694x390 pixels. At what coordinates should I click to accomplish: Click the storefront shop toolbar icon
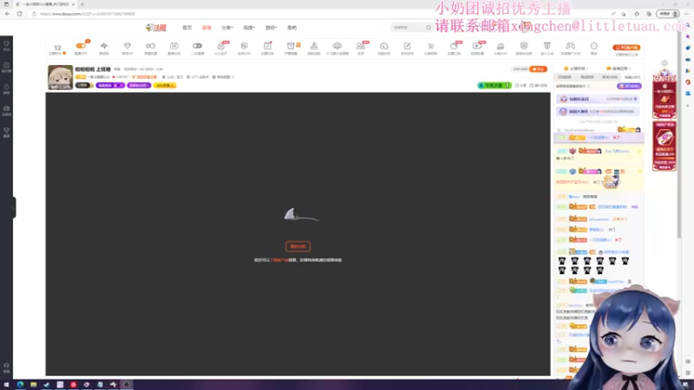click(501, 46)
